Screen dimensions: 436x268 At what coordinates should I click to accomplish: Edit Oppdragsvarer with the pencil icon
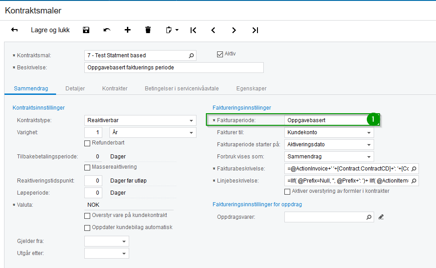pyautogui.click(x=381, y=217)
